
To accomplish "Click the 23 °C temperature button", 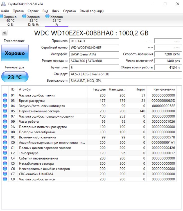I will click(x=15, y=77).
